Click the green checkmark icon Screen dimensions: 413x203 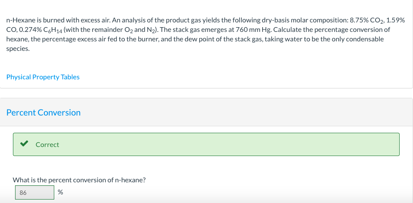[25, 144]
